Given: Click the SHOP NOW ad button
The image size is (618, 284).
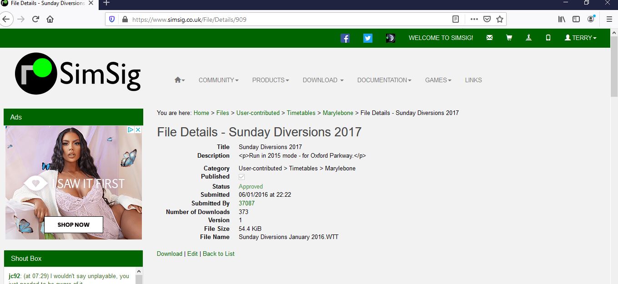Looking at the screenshot, I should click(x=74, y=224).
